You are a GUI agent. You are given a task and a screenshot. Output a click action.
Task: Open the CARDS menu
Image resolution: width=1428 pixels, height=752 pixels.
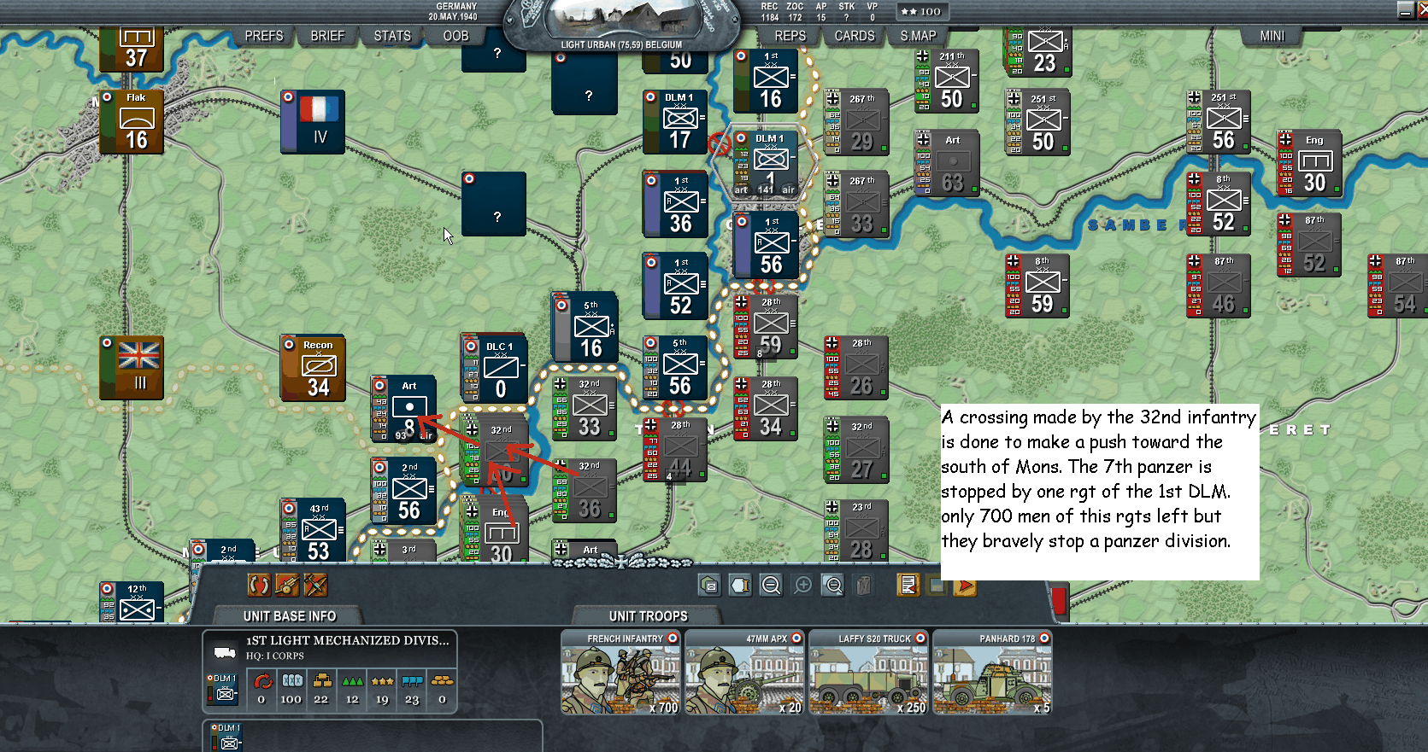click(x=855, y=36)
